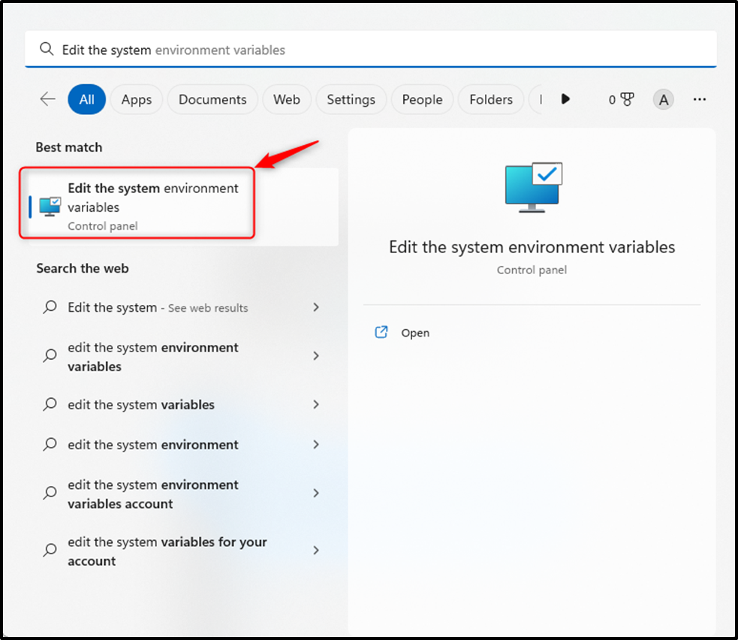
Task: Select the Documents filter
Action: pos(212,98)
